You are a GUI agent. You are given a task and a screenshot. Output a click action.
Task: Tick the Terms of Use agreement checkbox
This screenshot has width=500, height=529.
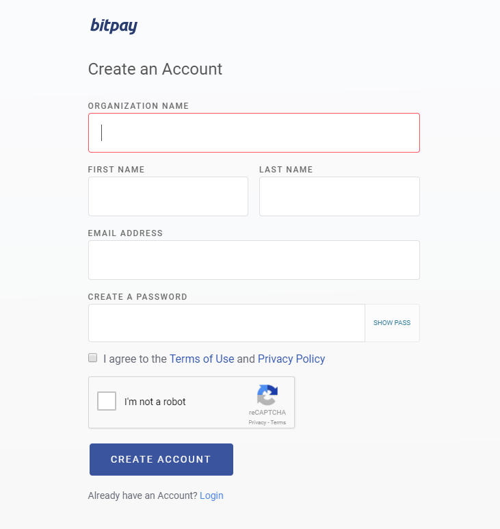(93, 358)
